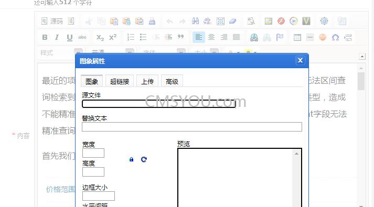
Task: Close the 图象属性 dialog
Action: [300, 60]
